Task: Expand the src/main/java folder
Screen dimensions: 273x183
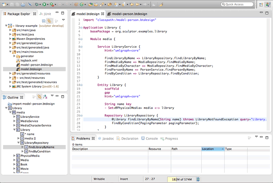Action: click(x=10, y=30)
